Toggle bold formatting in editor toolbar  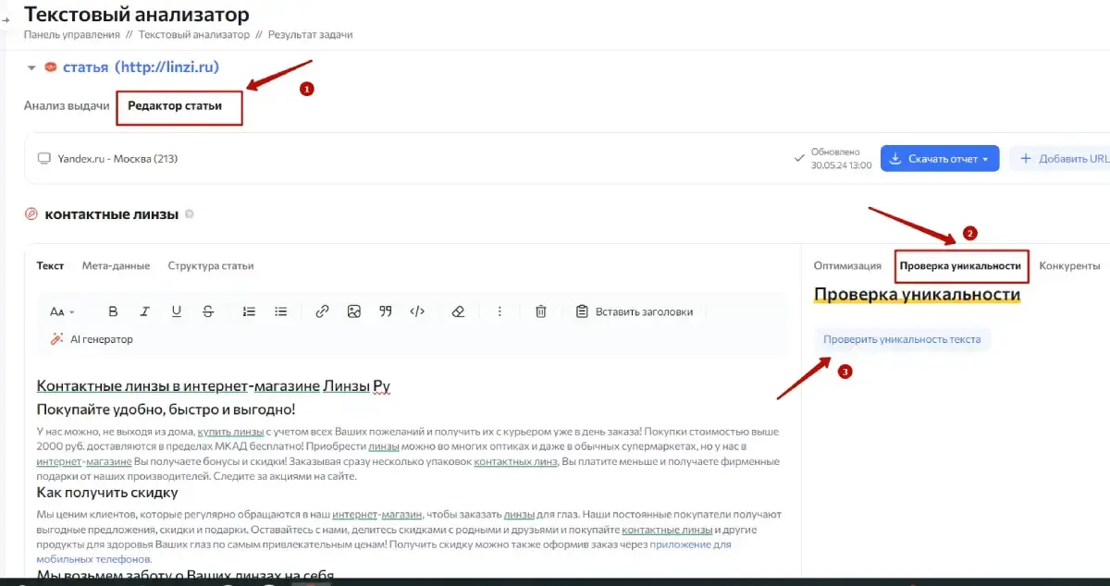point(113,311)
